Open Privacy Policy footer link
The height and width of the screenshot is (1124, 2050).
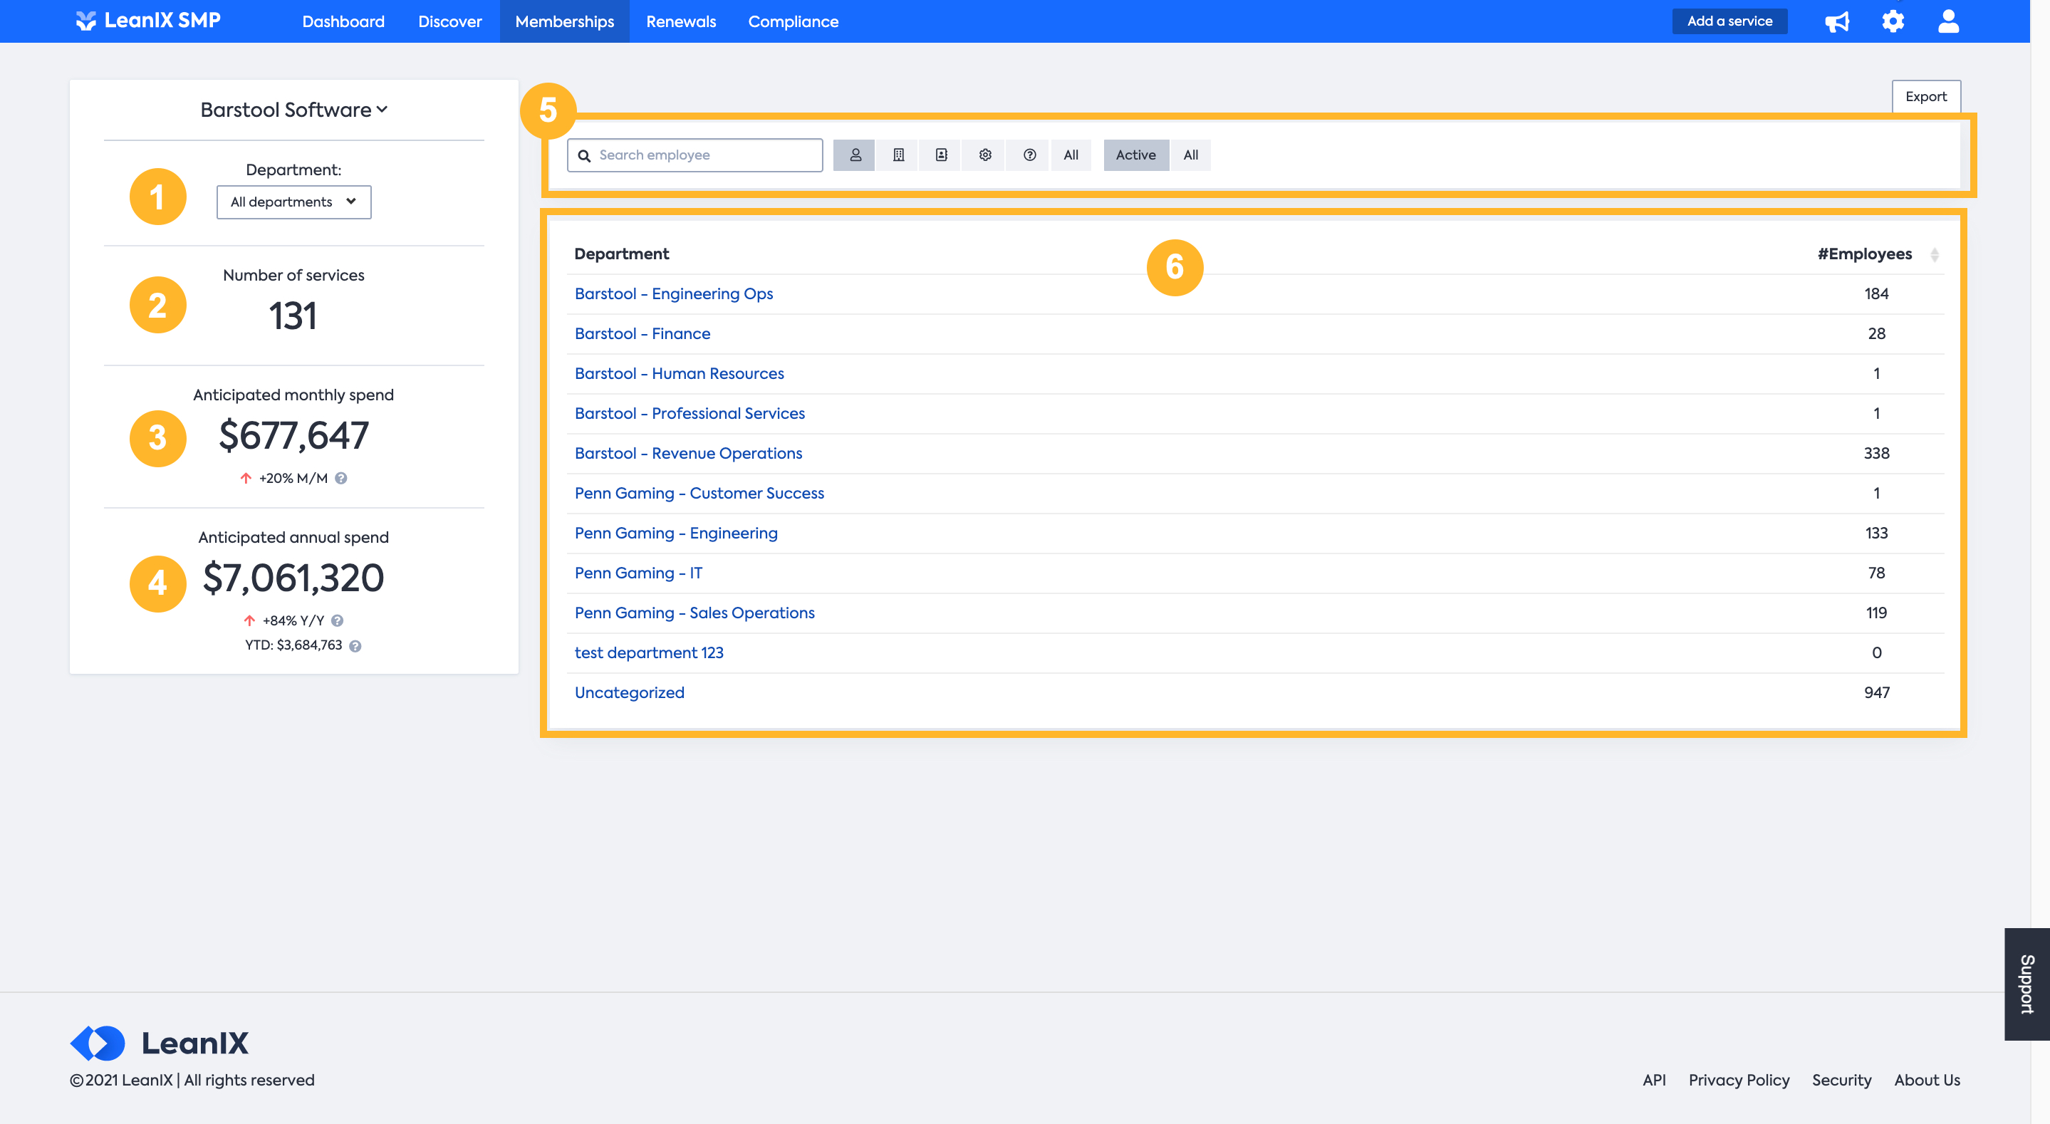click(x=1739, y=1081)
